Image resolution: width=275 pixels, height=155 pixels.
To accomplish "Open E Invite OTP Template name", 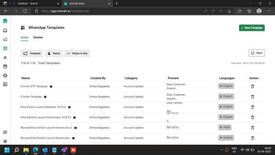I will [34, 87].
